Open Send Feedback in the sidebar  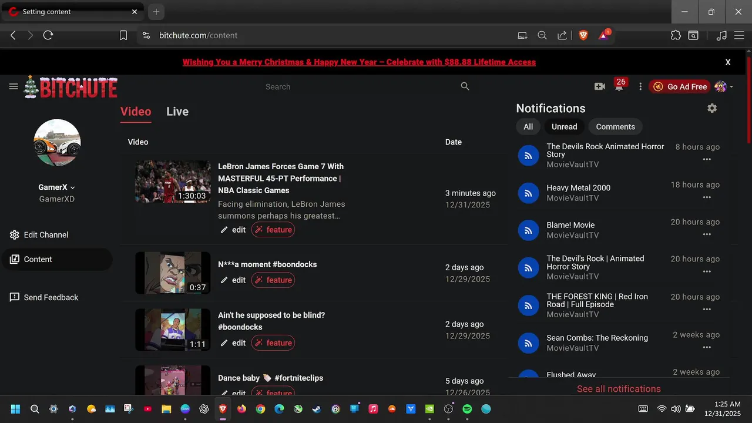pos(57,297)
